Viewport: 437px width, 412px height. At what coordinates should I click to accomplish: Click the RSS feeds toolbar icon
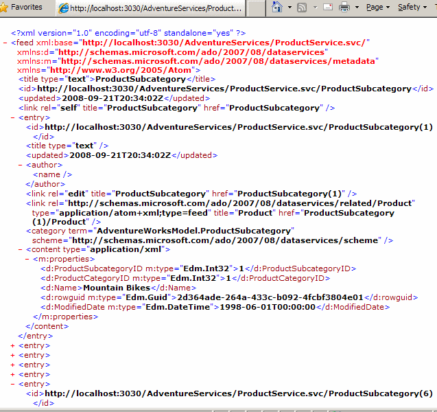[302, 8]
